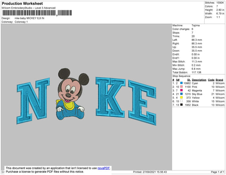Select the Magenta color swatch

[181, 90]
